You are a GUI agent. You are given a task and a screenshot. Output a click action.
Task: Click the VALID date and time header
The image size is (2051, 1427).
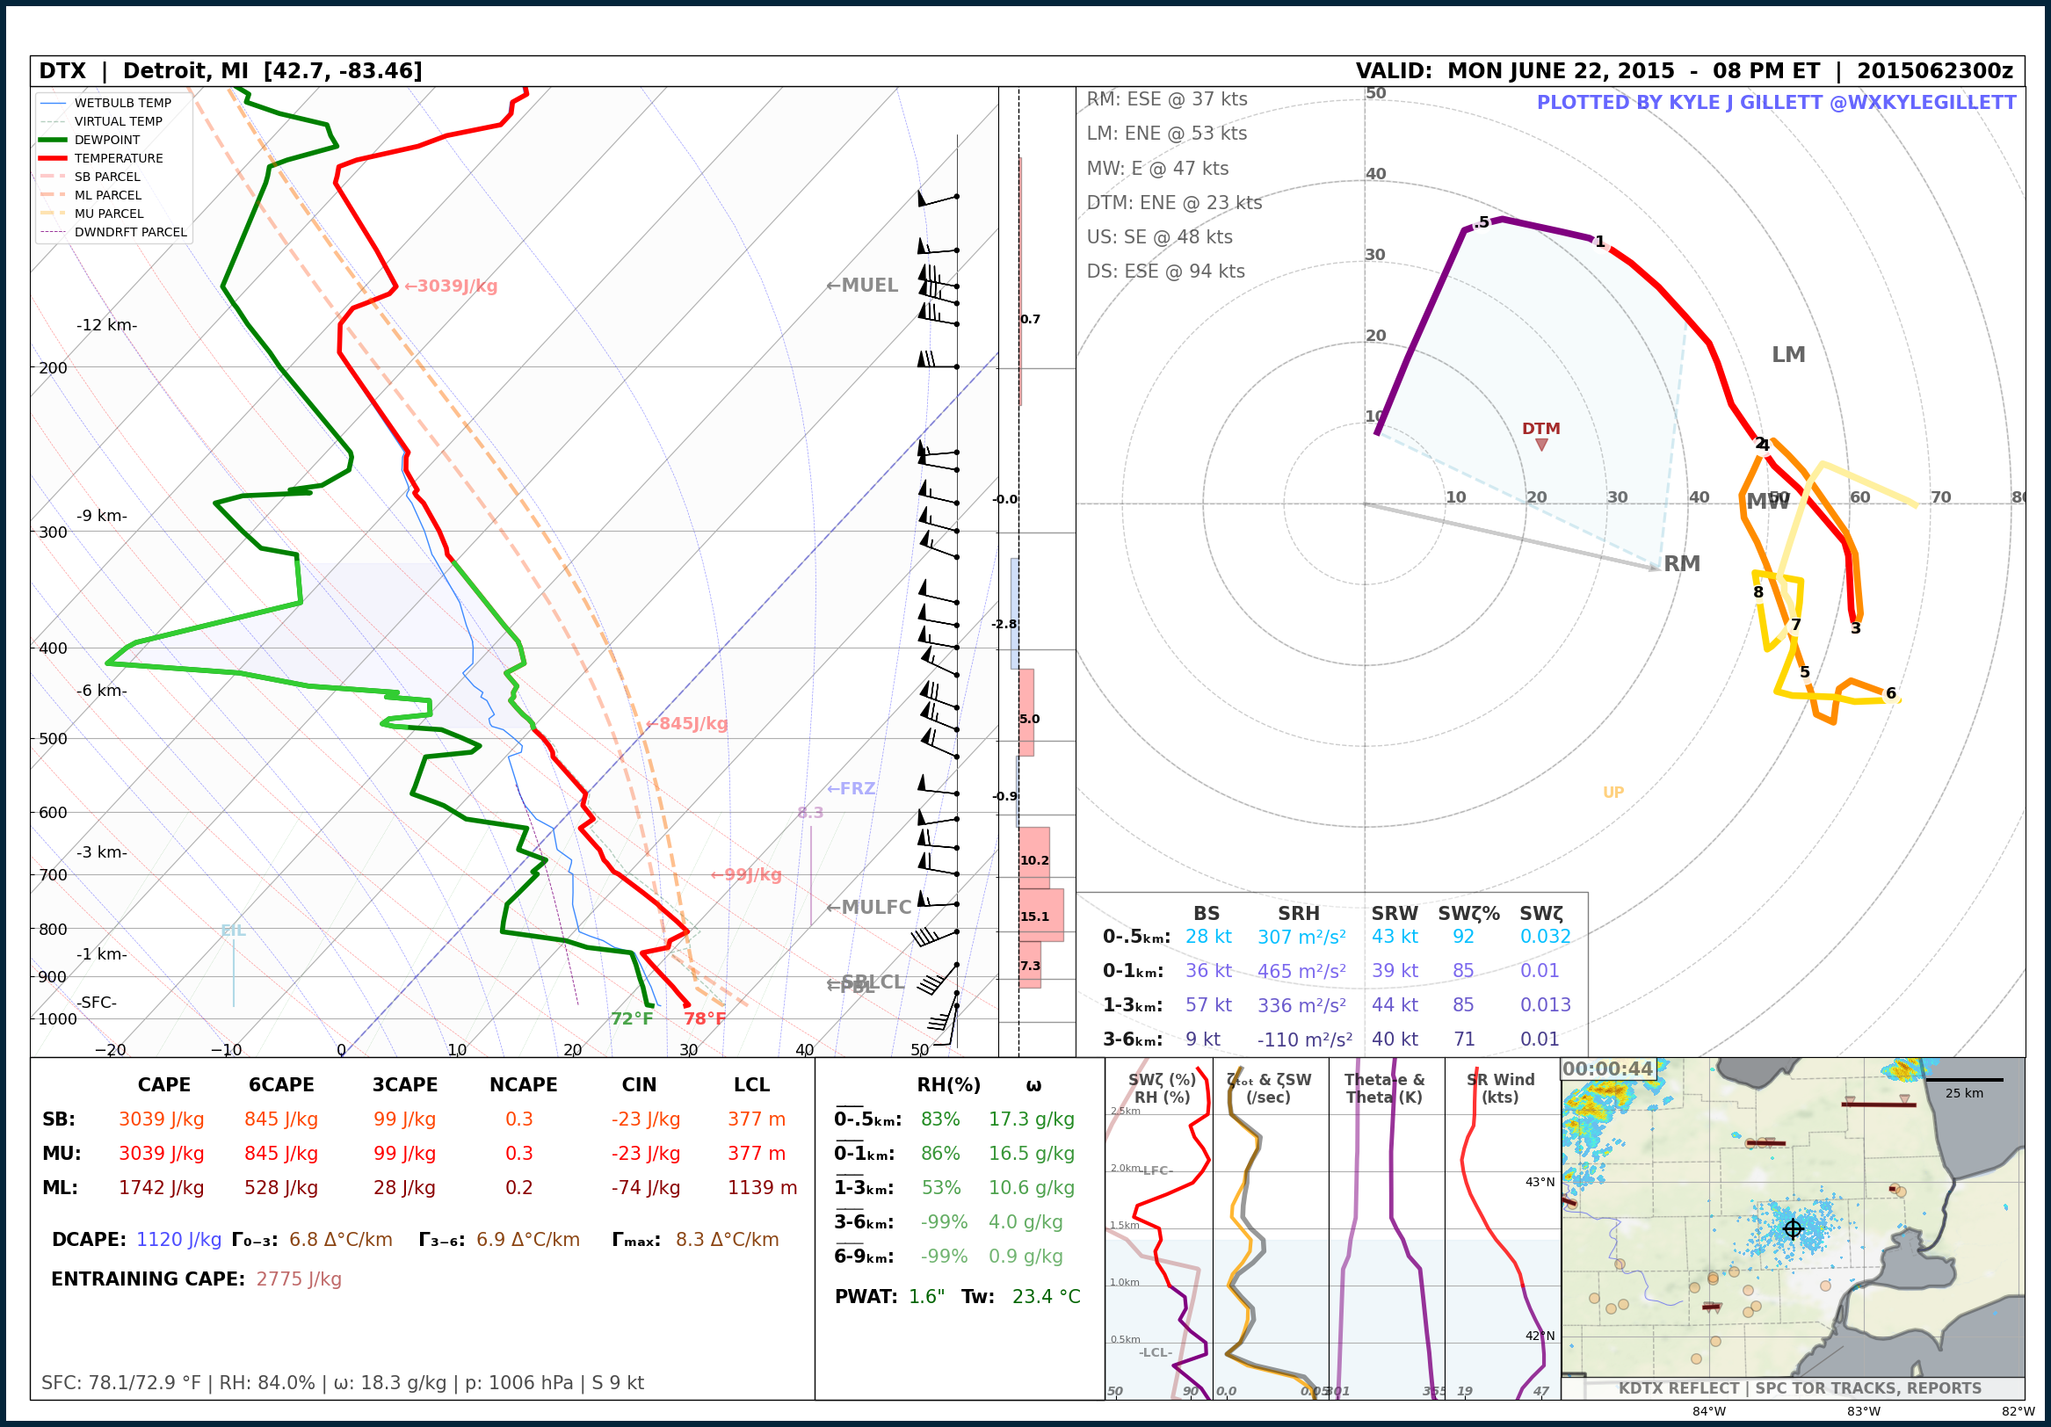point(1684,71)
